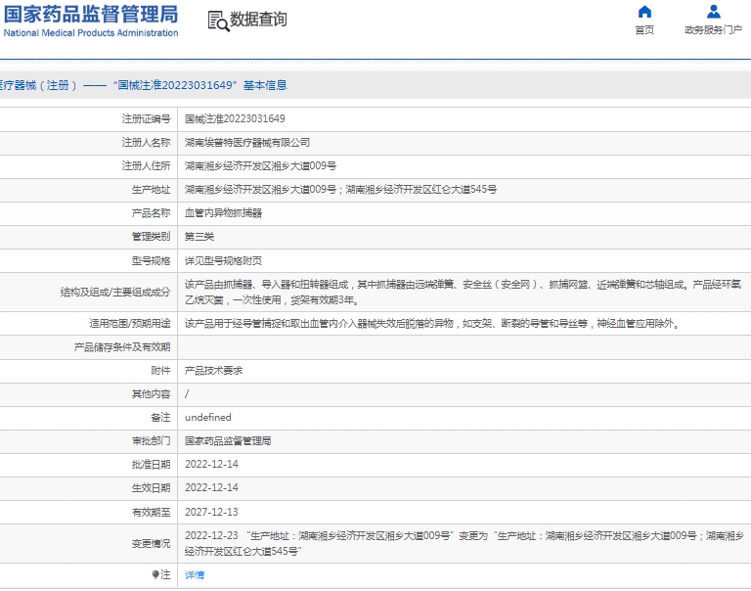Click the 国家药品监督管理局 logo
This screenshot has width=751, height=591.
point(91,15)
